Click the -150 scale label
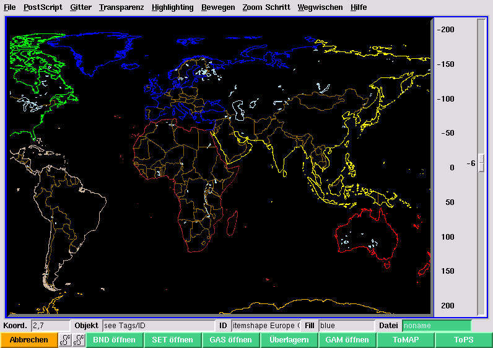 [x=445, y=64]
